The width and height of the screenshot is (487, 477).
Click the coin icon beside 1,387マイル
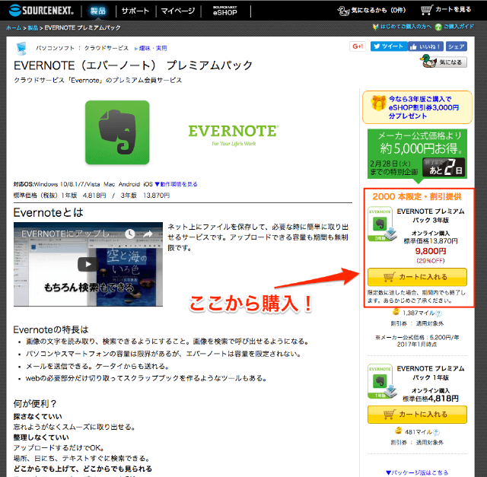pyautogui.click(x=396, y=312)
